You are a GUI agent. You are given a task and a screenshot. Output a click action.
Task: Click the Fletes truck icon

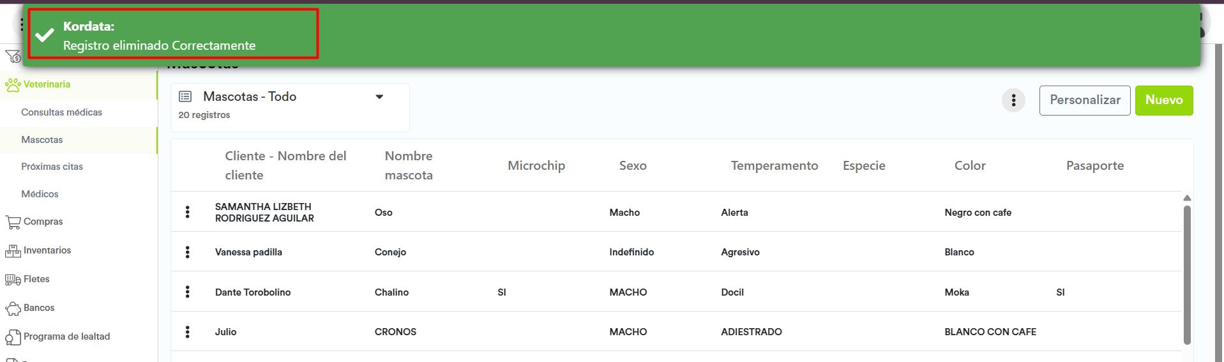[x=13, y=280]
